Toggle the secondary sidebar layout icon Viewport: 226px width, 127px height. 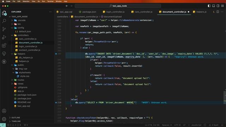218,6
